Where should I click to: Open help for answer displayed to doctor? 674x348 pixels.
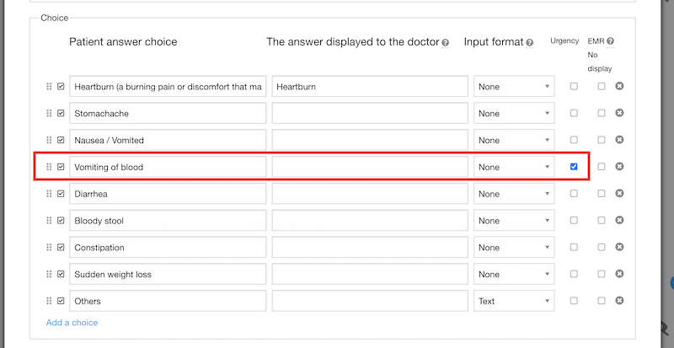(x=446, y=43)
